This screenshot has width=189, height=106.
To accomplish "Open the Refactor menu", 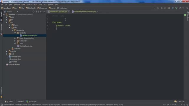I will coord(30,5).
